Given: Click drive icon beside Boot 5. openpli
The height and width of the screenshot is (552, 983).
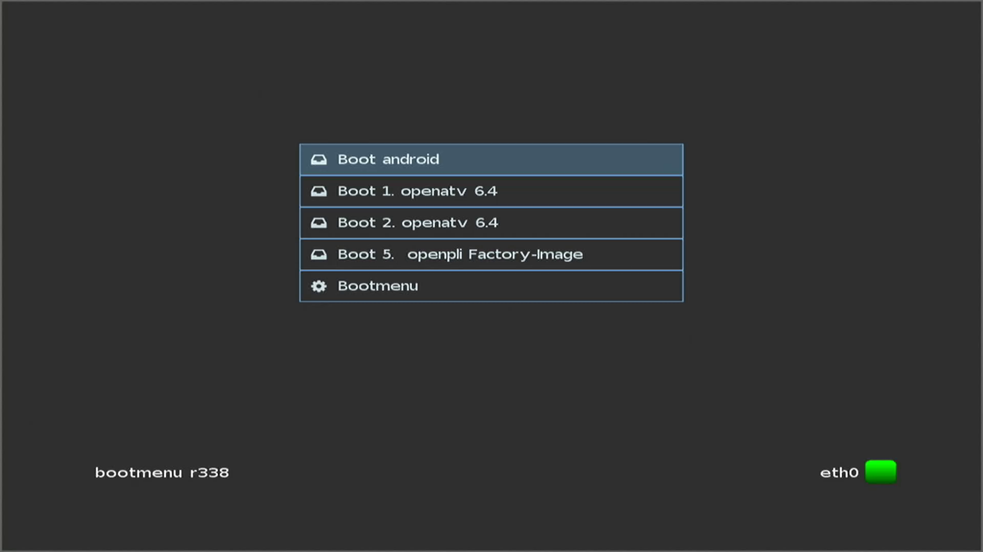Looking at the screenshot, I should point(318,255).
